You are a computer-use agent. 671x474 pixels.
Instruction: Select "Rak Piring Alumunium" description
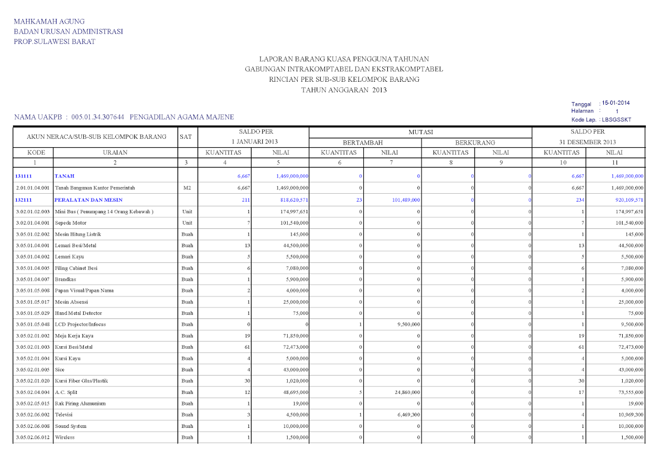pos(80,404)
